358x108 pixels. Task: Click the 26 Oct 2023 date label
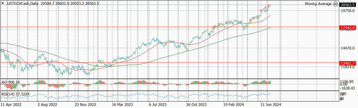tap(196, 105)
